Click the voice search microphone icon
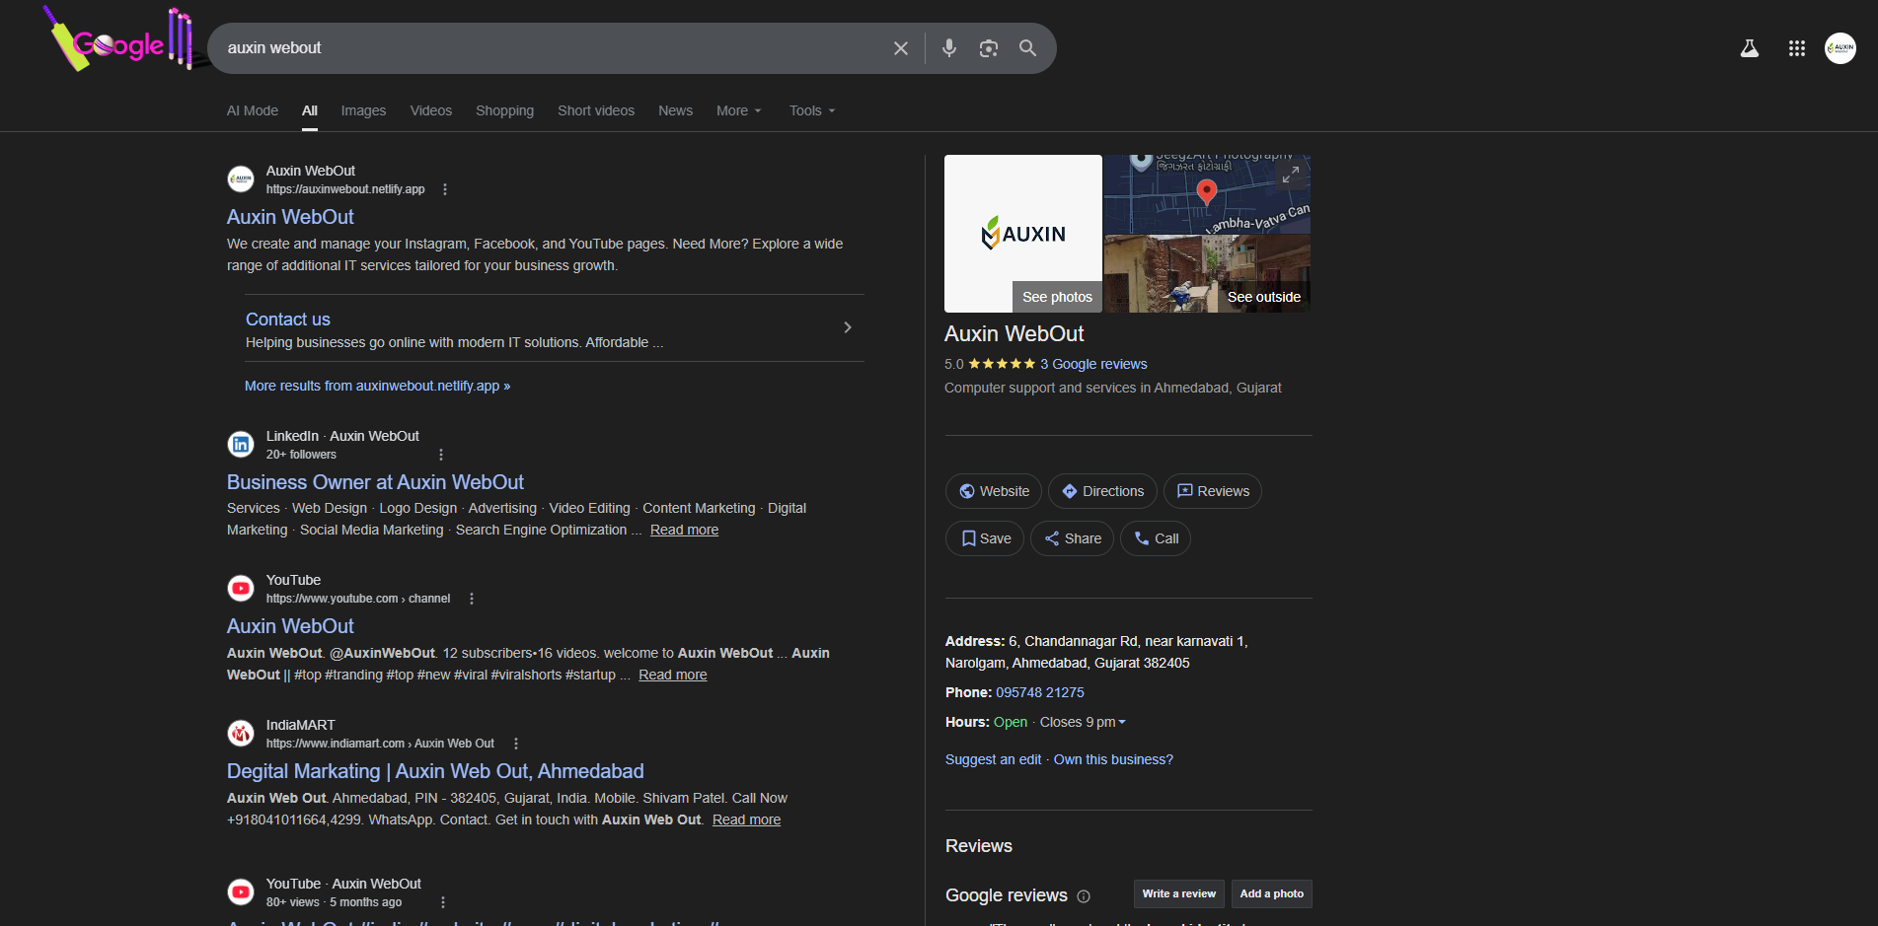Viewport: 1878px width, 926px height. pos(948,48)
